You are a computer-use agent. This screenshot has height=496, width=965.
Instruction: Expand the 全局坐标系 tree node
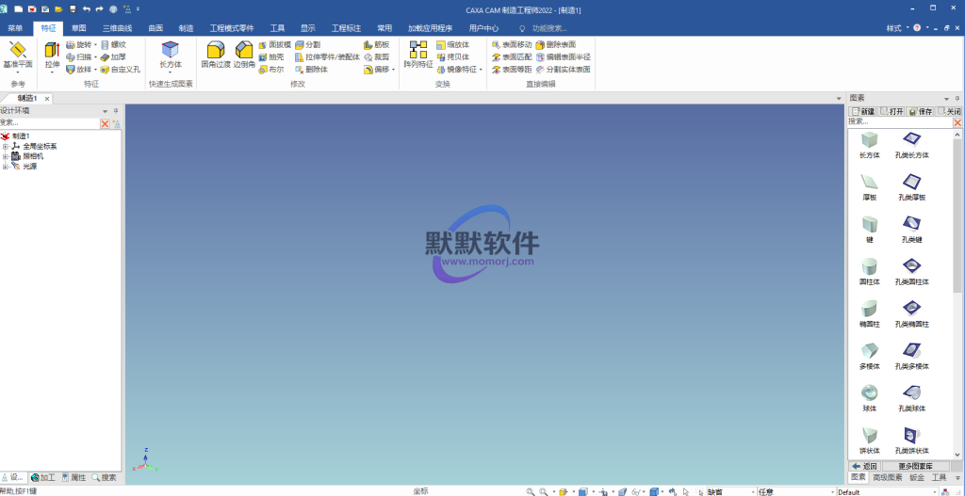tap(6, 147)
